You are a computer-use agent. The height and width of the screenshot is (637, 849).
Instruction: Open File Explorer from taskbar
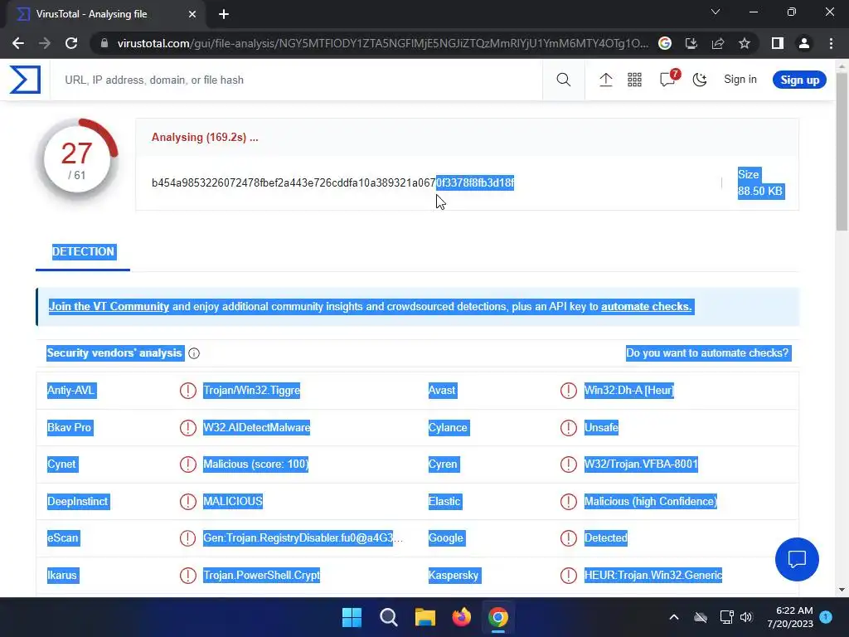click(425, 617)
